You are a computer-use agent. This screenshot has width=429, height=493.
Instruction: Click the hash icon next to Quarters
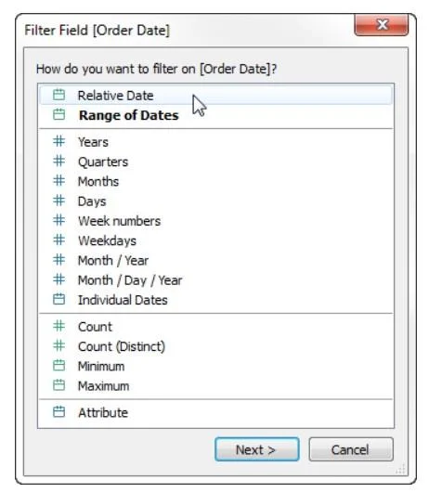click(x=59, y=161)
